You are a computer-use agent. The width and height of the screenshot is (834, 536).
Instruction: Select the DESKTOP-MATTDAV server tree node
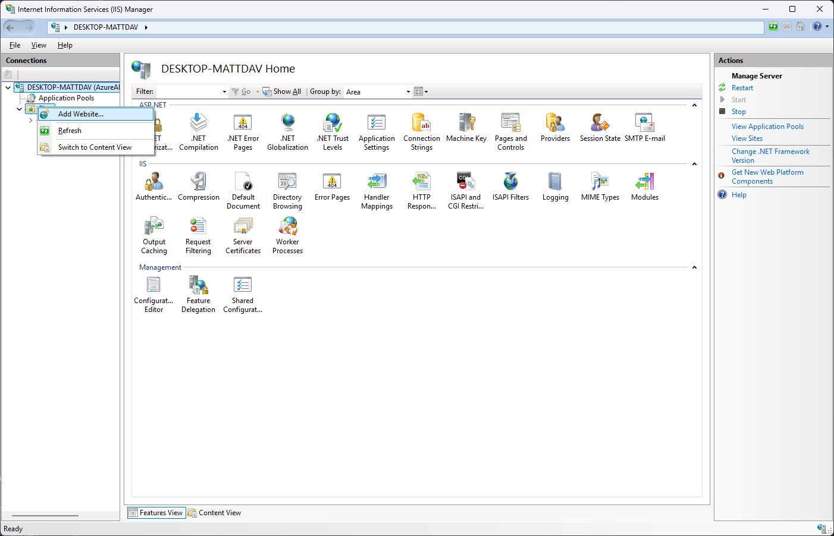[73, 87]
